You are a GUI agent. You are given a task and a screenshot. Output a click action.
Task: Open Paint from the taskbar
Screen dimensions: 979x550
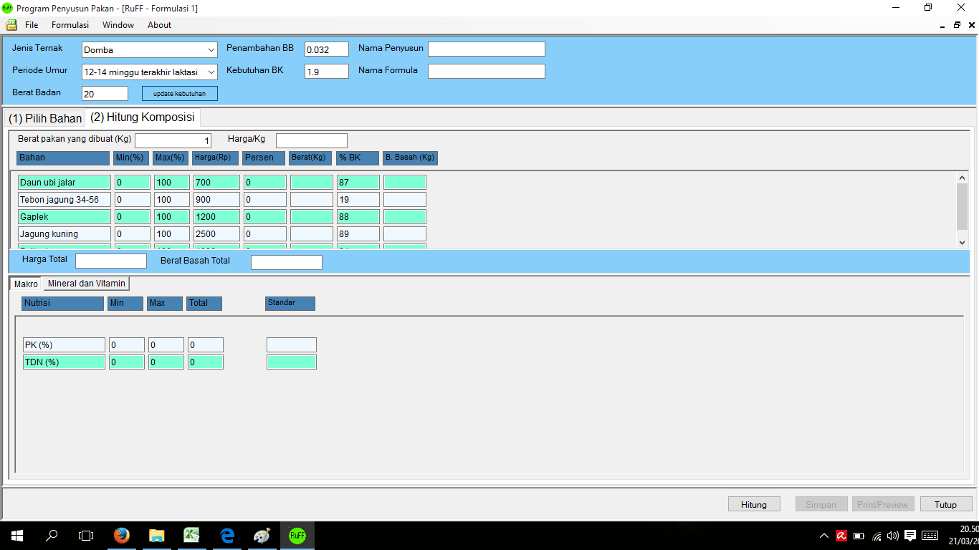(x=262, y=535)
